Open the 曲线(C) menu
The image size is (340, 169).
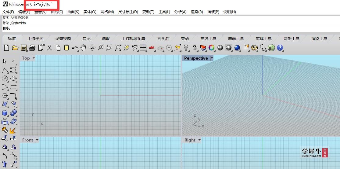[57, 12]
